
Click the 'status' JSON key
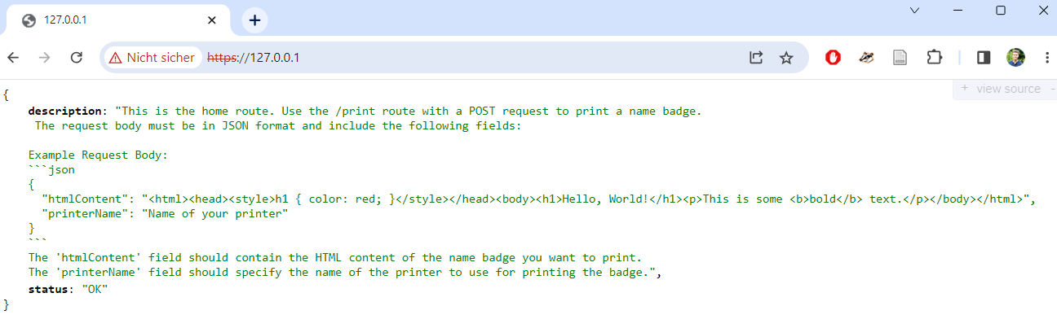tap(48, 289)
